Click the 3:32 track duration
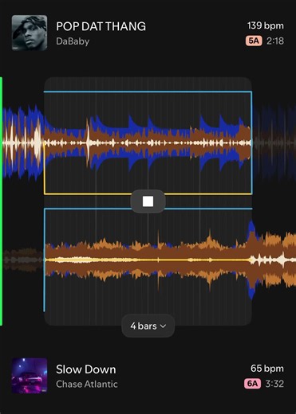The height and width of the screenshot is (414, 296). (x=274, y=384)
